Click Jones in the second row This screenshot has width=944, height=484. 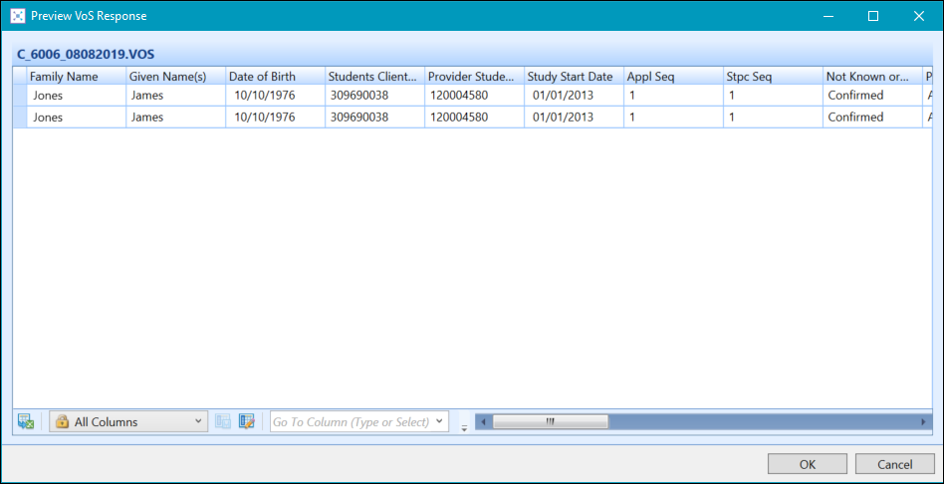coord(48,118)
